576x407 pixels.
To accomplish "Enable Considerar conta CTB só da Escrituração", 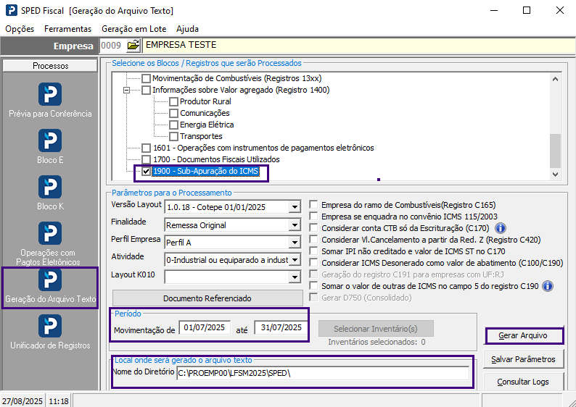I will [x=313, y=228].
